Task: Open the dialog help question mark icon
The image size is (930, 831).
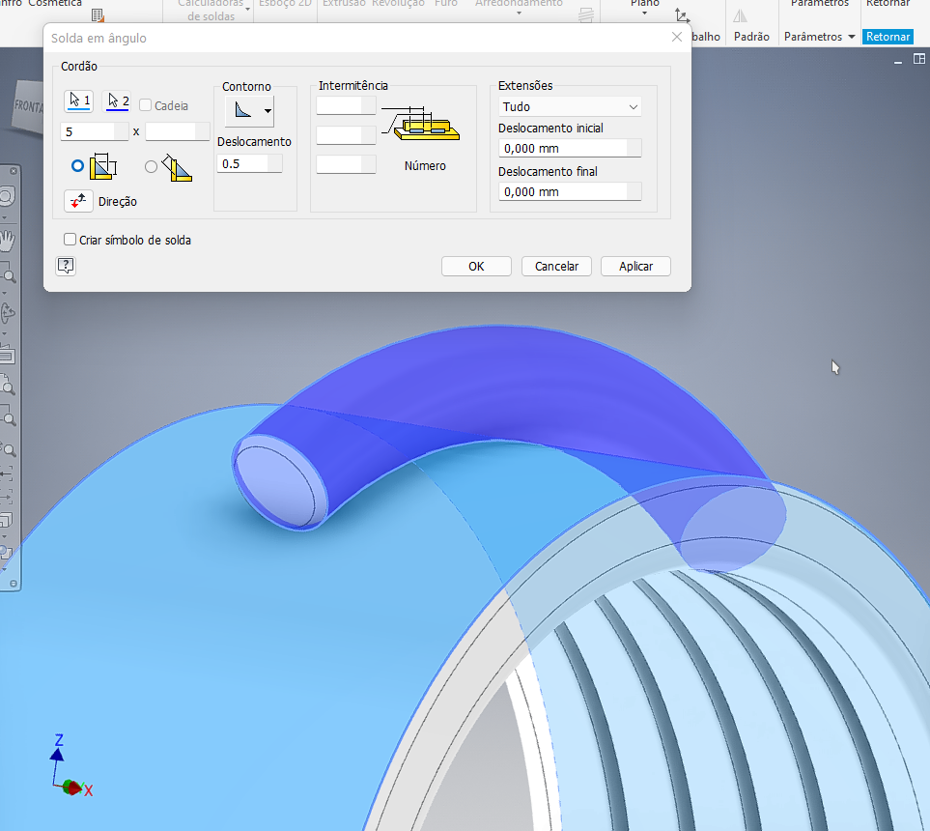Action: coord(66,266)
